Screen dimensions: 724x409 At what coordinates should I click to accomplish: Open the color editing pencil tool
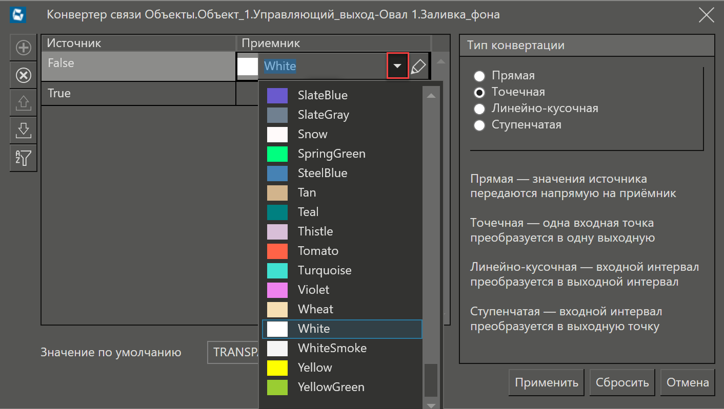418,66
